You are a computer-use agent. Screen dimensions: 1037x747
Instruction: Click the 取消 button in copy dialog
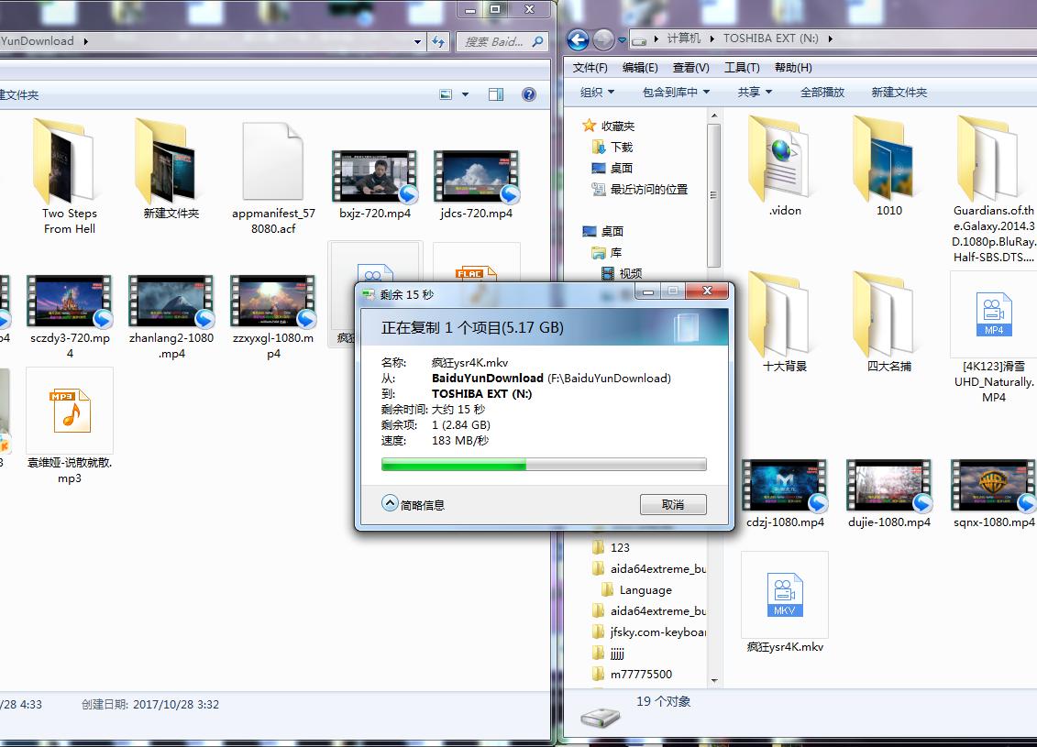(673, 504)
